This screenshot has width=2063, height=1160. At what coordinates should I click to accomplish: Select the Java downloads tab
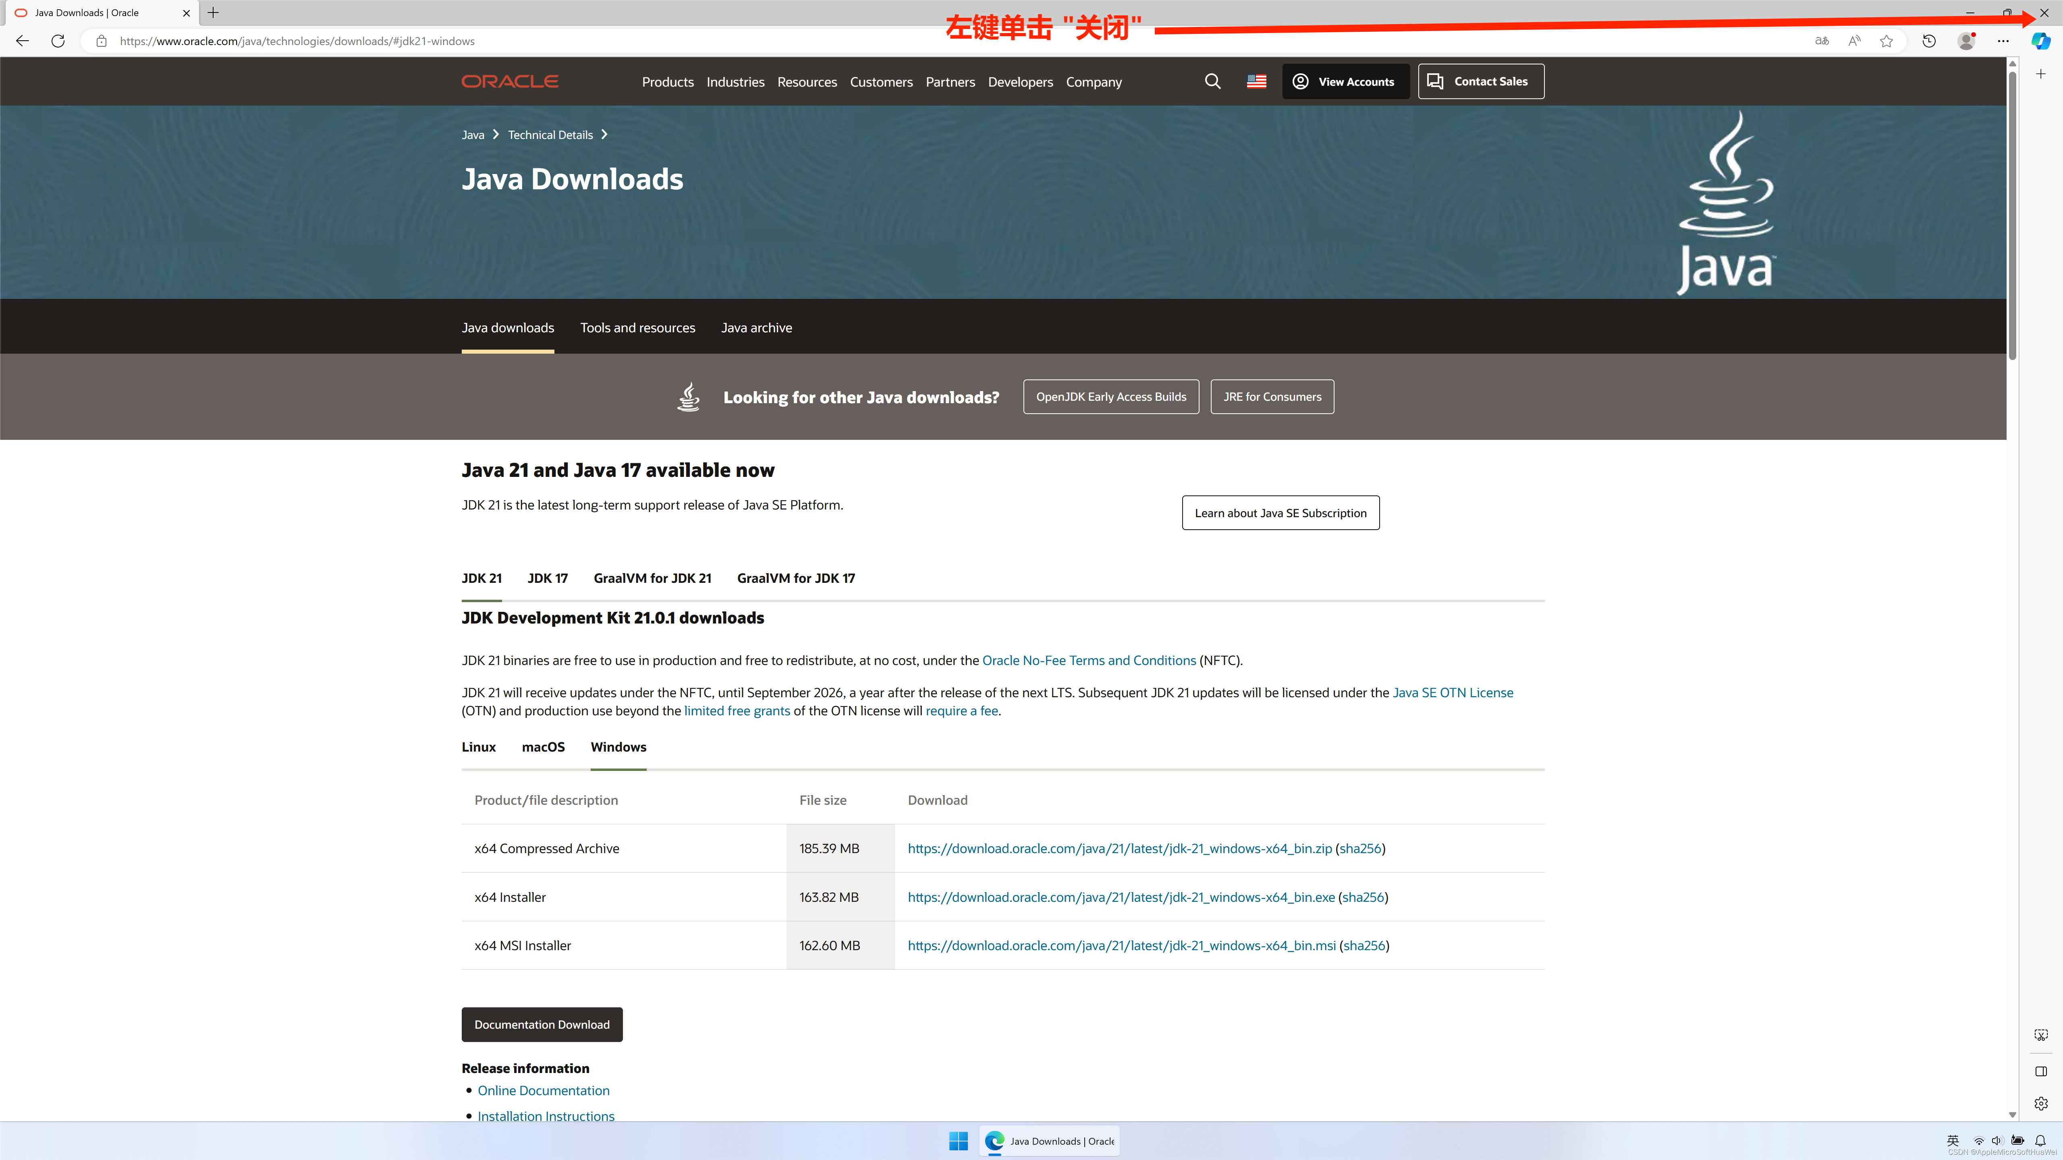(x=508, y=327)
